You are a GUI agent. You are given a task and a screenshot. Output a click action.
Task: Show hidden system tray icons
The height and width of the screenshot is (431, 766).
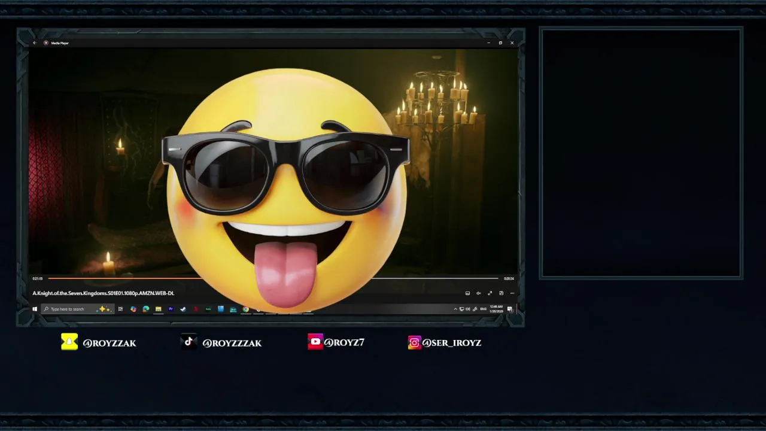pos(455,309)
